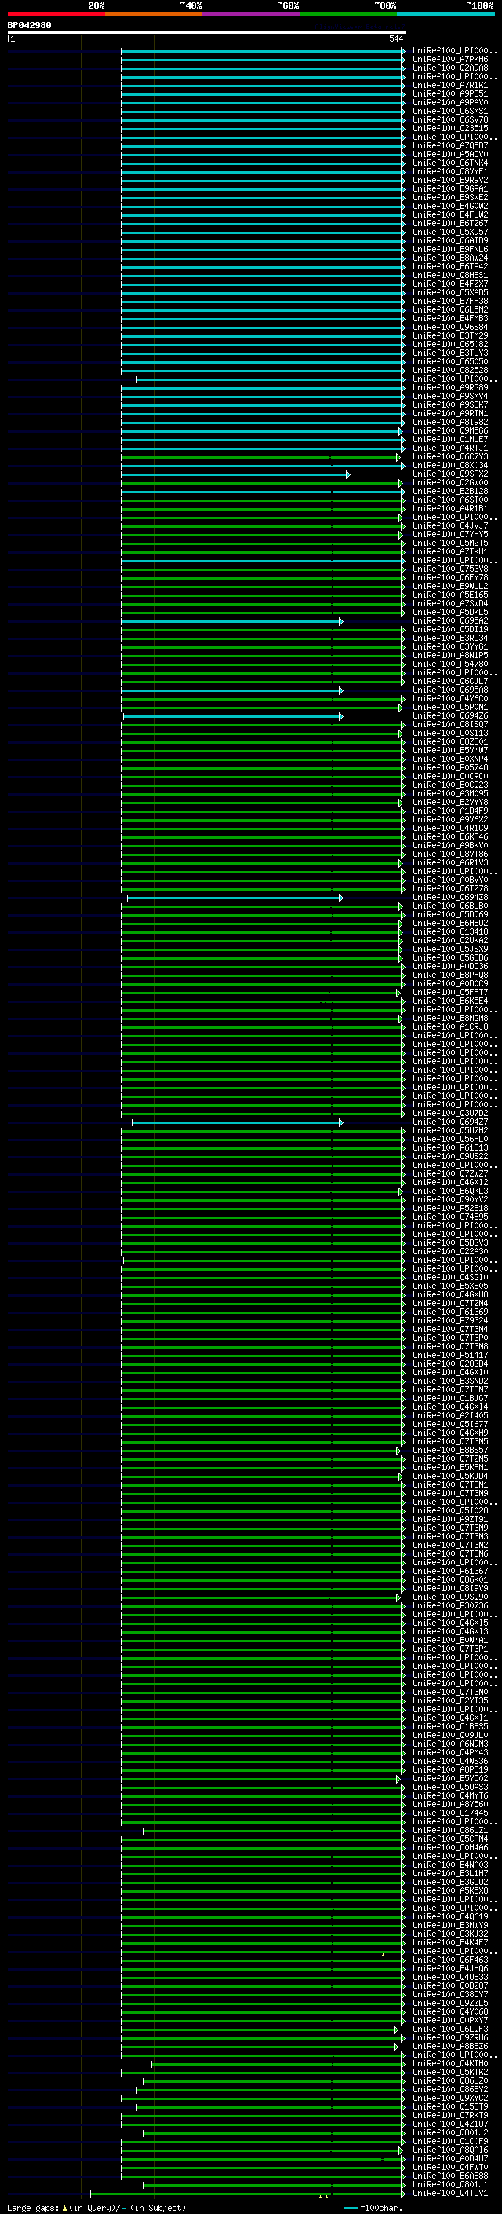Screen dimensions: 502x2214
Task: Click label UniRef100_C9SQ90
Action: pyautogui.click(x=450, y=1597)
